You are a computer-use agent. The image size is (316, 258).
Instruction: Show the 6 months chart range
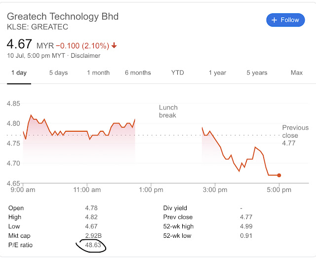(138, 73)
